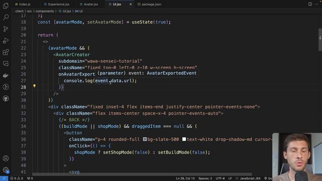Open the Manage gear icon
This screenshot has height=181, width=322.
[6, 170]
